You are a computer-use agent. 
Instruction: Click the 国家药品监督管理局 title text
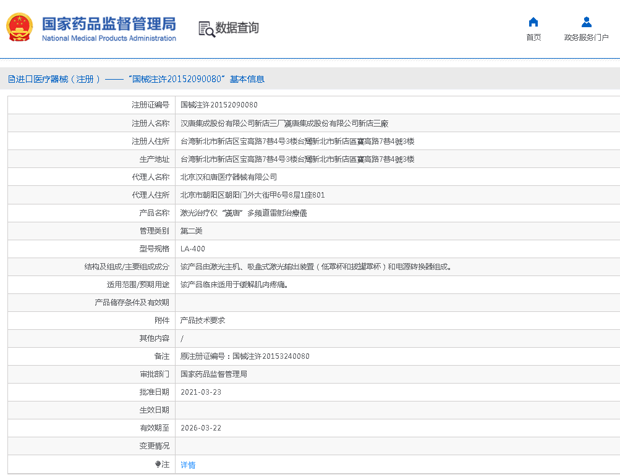click(109, 23)
